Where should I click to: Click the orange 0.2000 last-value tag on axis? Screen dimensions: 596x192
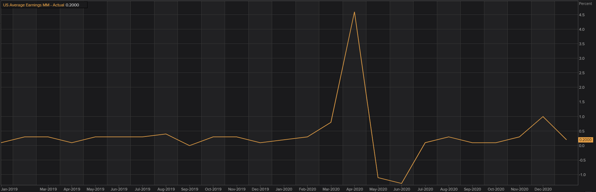point(585,140)
